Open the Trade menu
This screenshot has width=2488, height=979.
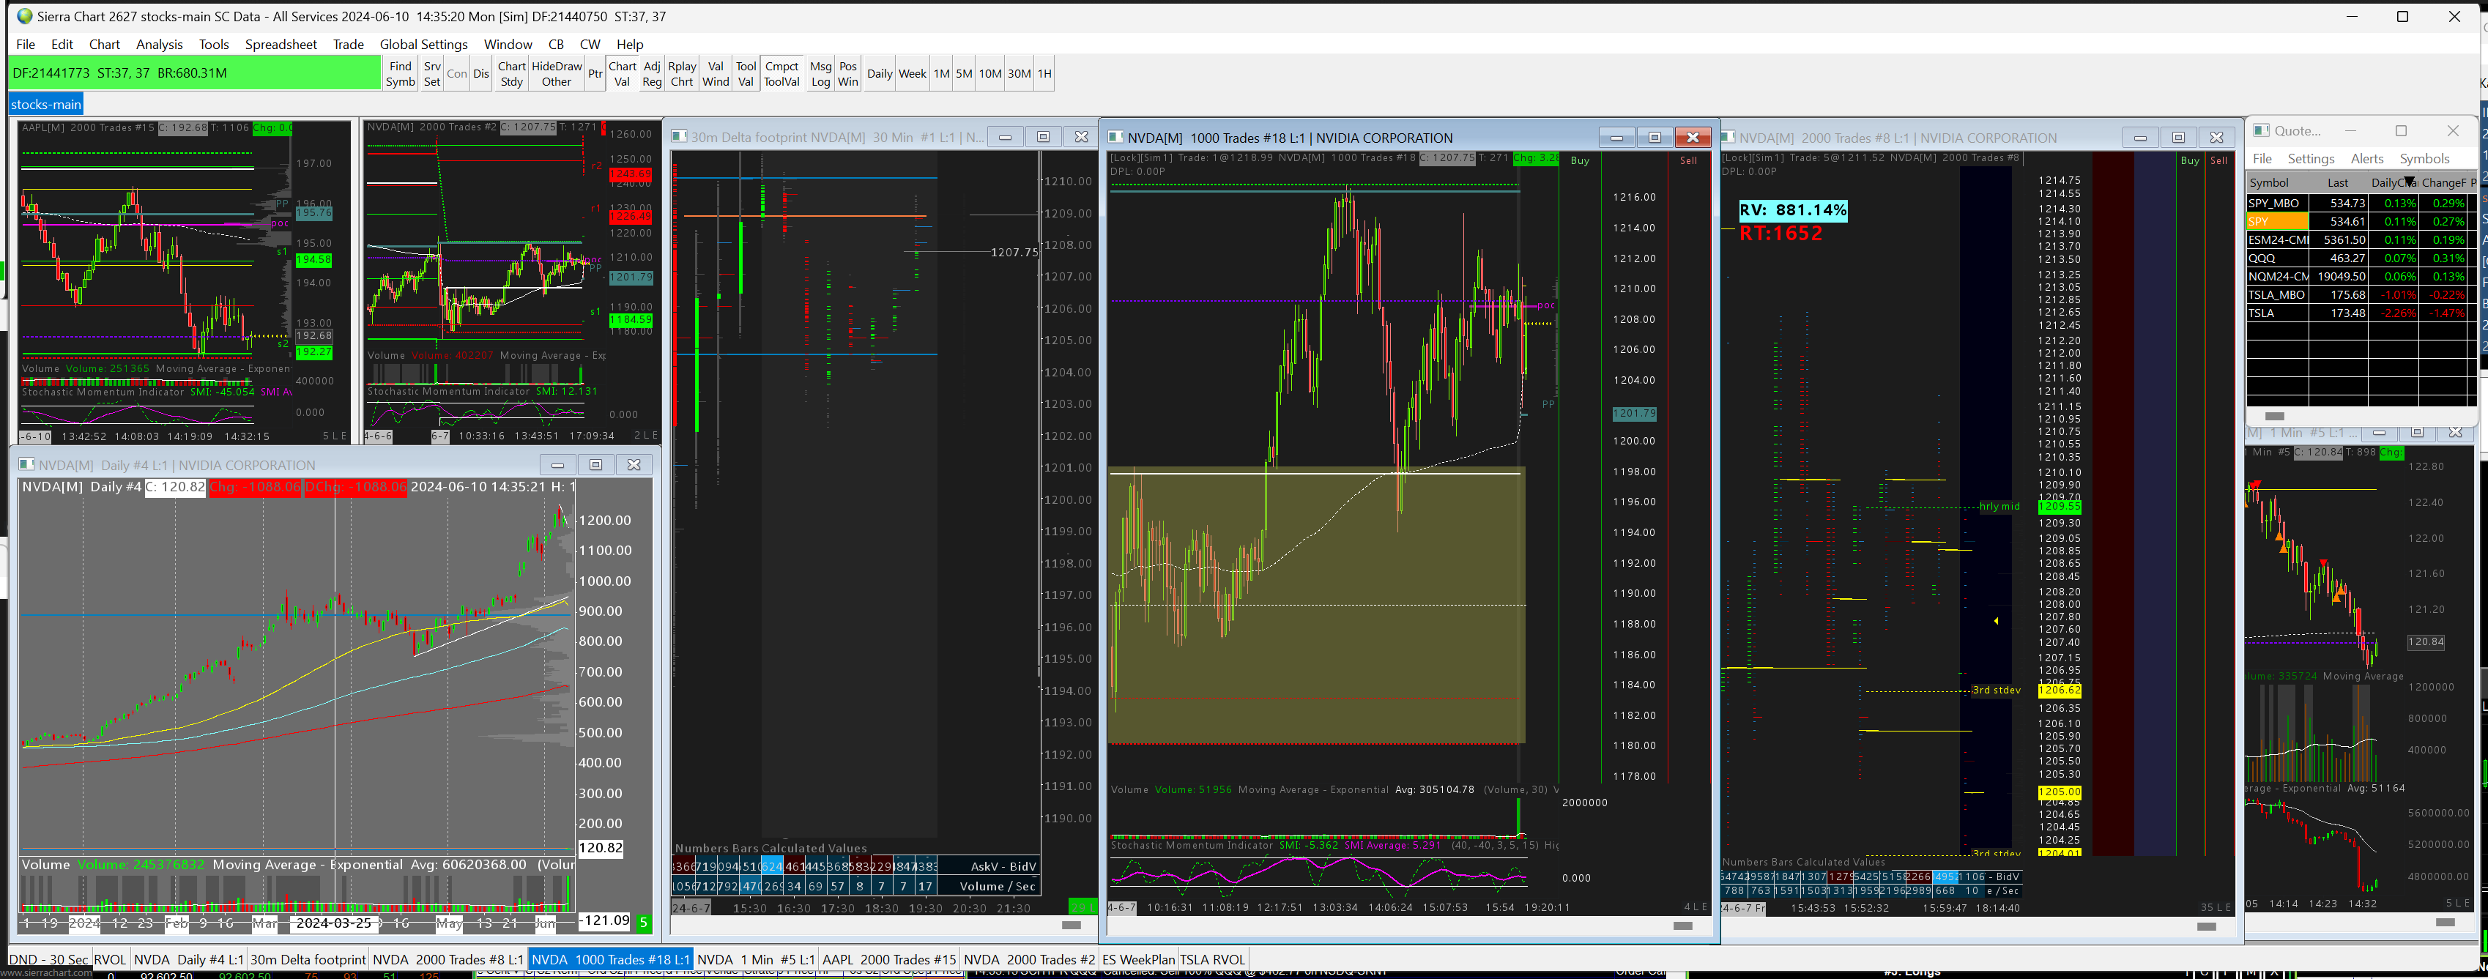coord(349,45)
